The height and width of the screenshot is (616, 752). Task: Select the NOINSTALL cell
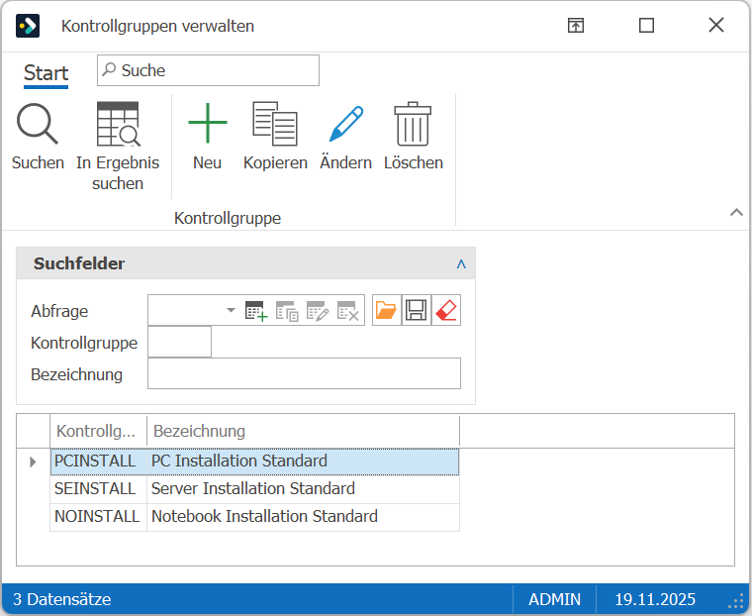tap(98, 517)
